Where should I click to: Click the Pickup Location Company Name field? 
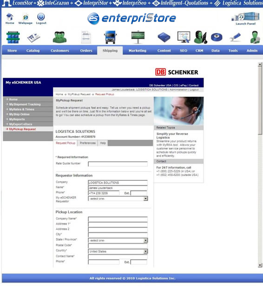(x=118, y=219)
